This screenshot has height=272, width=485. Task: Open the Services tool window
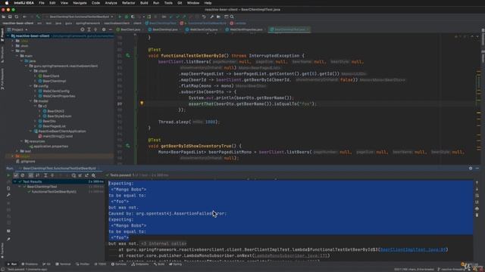tap(118, 264)
